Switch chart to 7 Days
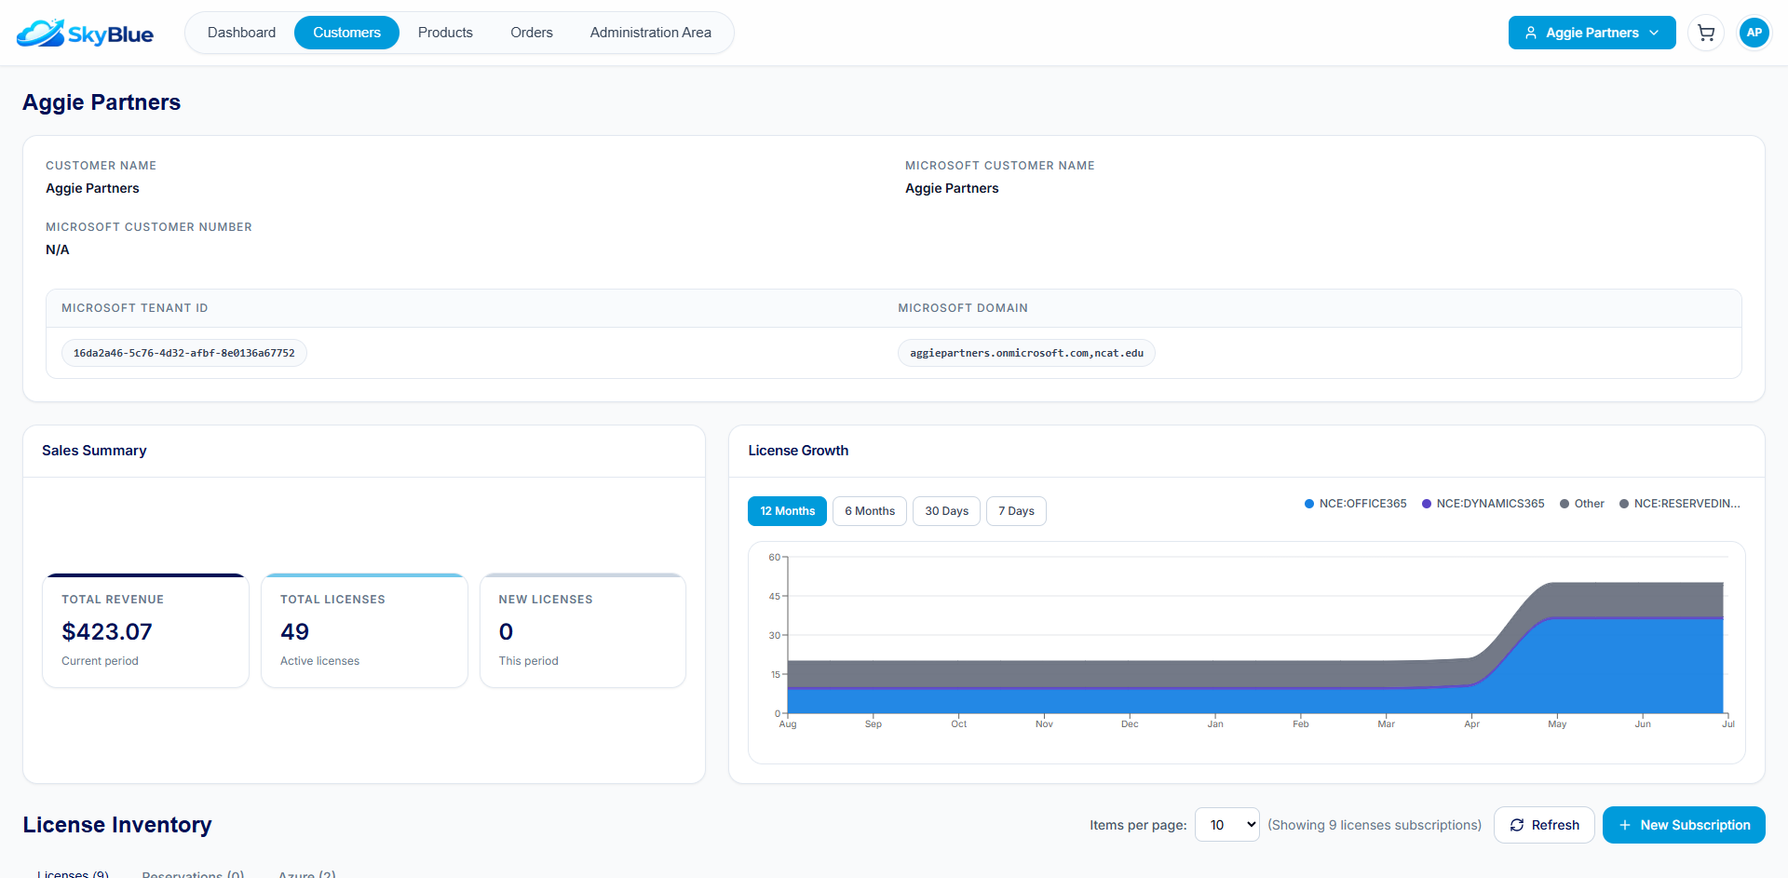This screenshot has height=878, width=1788. tap(1016, 511)
